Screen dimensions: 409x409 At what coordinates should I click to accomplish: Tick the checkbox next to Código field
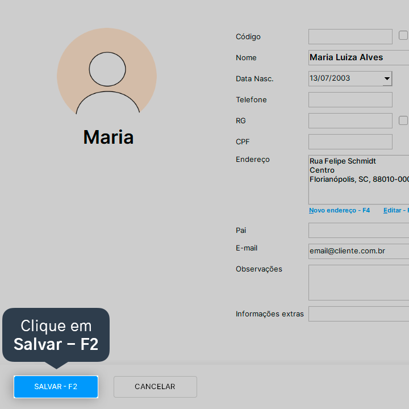coord(403,35)
